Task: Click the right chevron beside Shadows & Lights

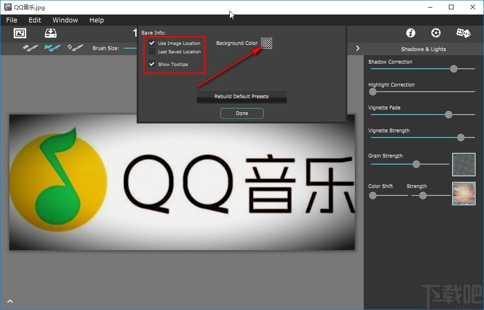Action: 358,48
